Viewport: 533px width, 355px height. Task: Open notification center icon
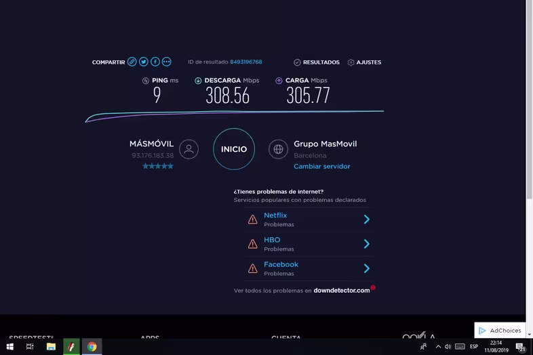(520, 346)
